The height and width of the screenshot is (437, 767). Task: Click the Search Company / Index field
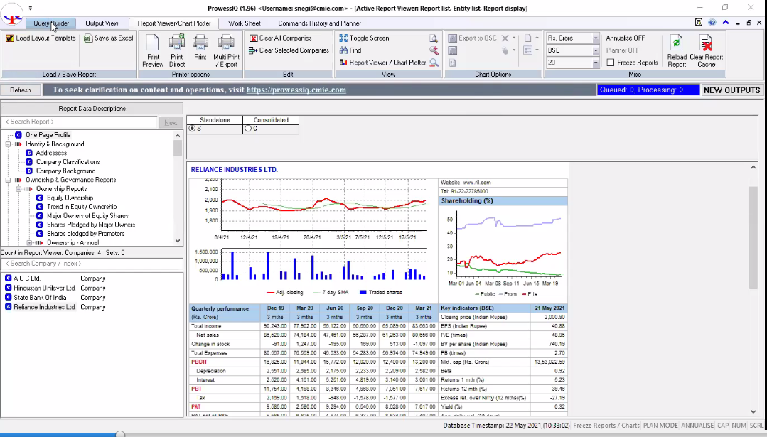91,264
